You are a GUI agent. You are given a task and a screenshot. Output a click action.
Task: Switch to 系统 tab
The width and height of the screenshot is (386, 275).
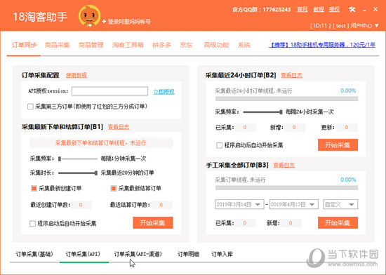(244, 45)
